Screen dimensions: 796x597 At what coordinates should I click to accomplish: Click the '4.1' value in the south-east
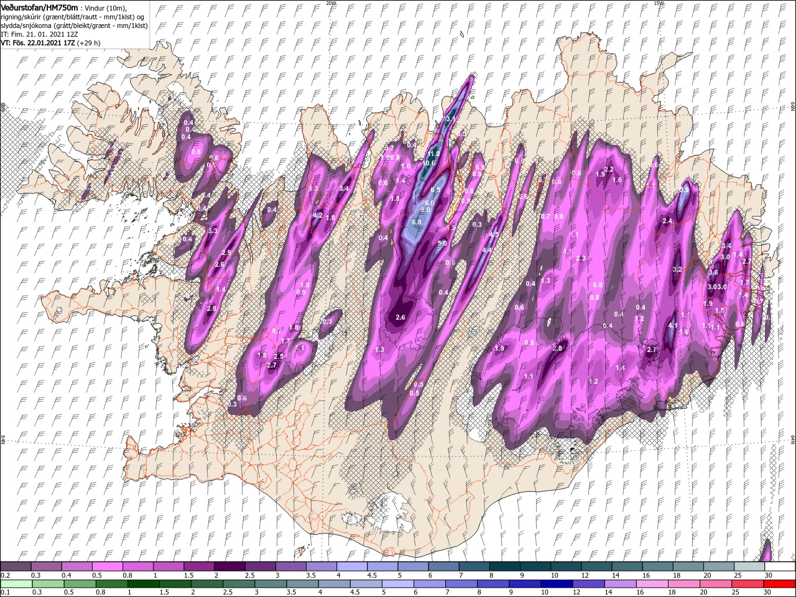click(672, 325)
